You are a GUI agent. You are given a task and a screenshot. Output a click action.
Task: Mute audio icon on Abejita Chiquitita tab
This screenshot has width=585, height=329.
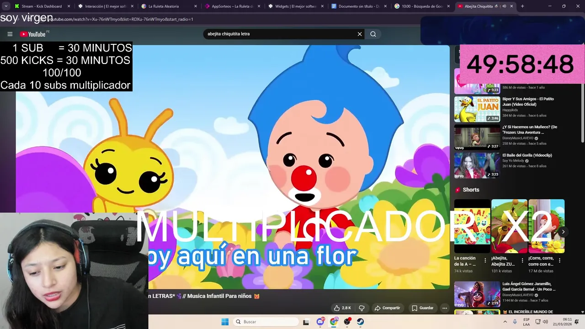point(504,6)
